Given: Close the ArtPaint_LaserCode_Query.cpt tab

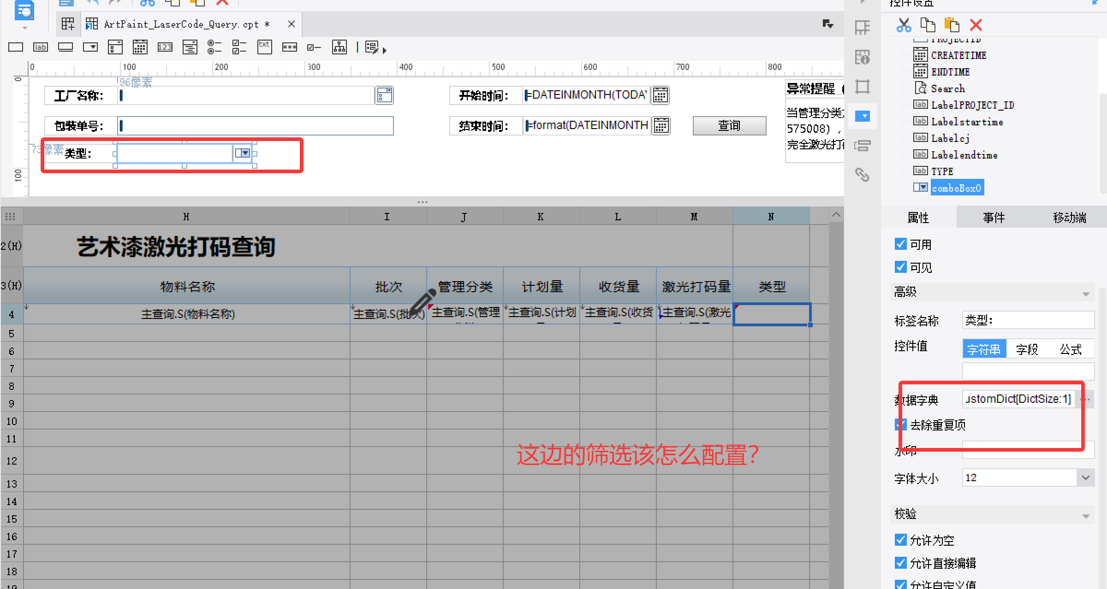Looking at the screenshot, I should coord(291,24).
